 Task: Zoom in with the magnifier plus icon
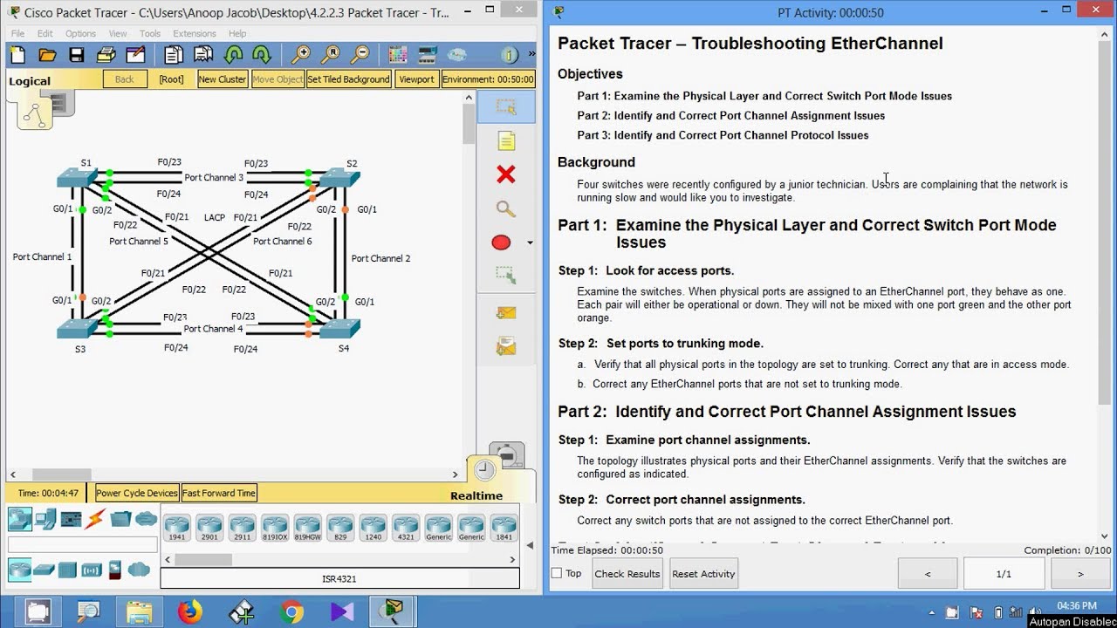[x=300, y=55]
